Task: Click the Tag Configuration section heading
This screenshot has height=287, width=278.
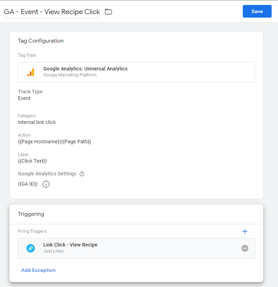Action: 41,41
